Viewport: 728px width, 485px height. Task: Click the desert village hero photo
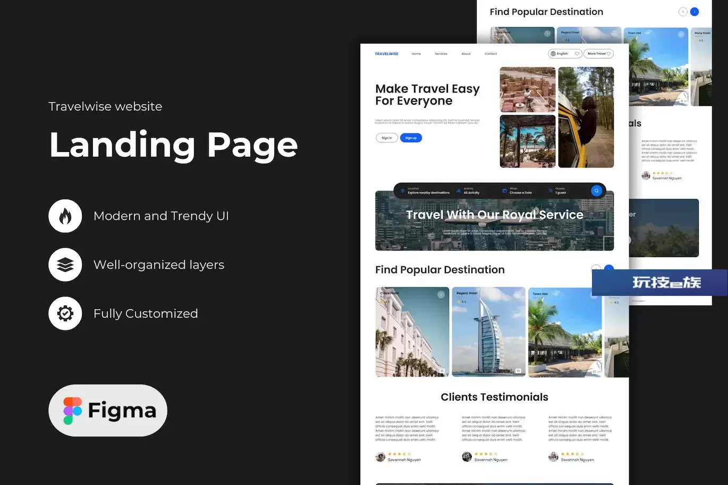click(528, 90)
